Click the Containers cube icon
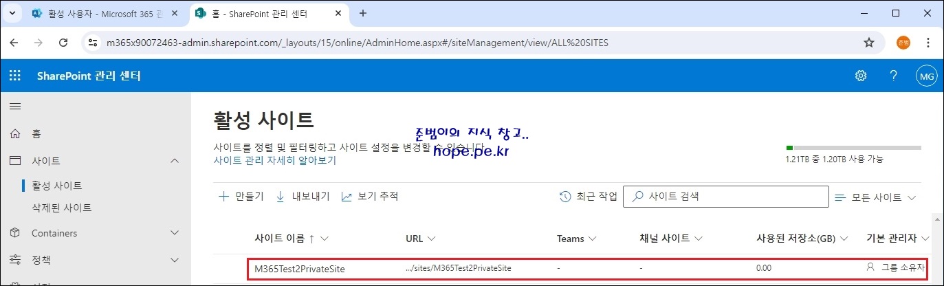 coord(15,233)
